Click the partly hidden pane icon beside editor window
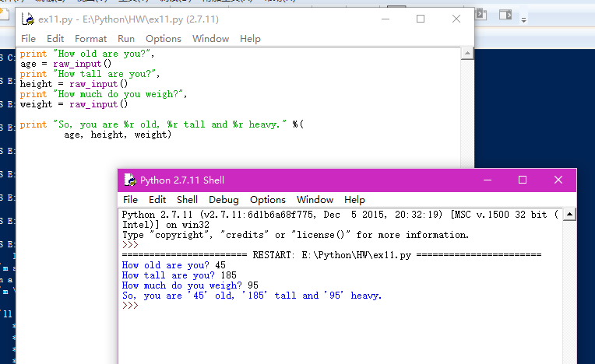This screenshot has height=364, width=595. (482, 14)
